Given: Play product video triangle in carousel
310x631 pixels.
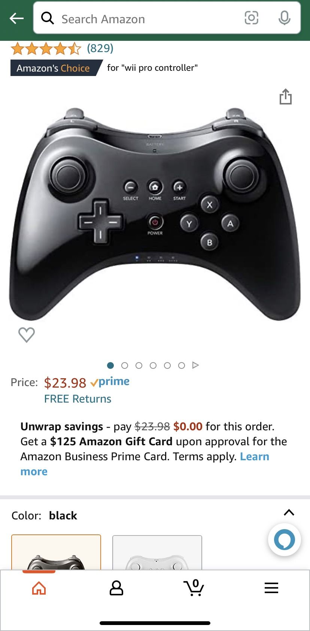Looking at the screenshot, I should tap(195, 365).
